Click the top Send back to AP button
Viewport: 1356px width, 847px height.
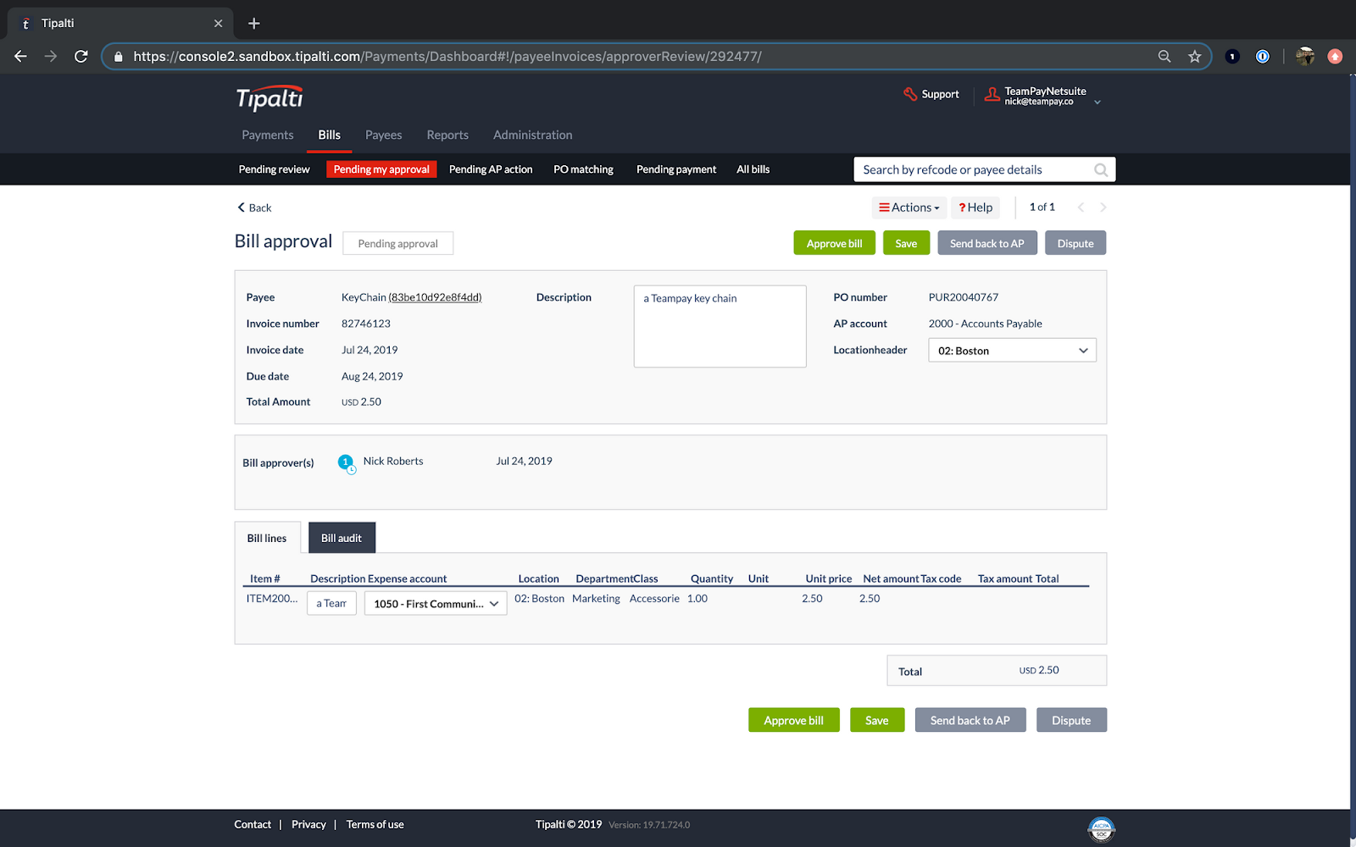987,243
